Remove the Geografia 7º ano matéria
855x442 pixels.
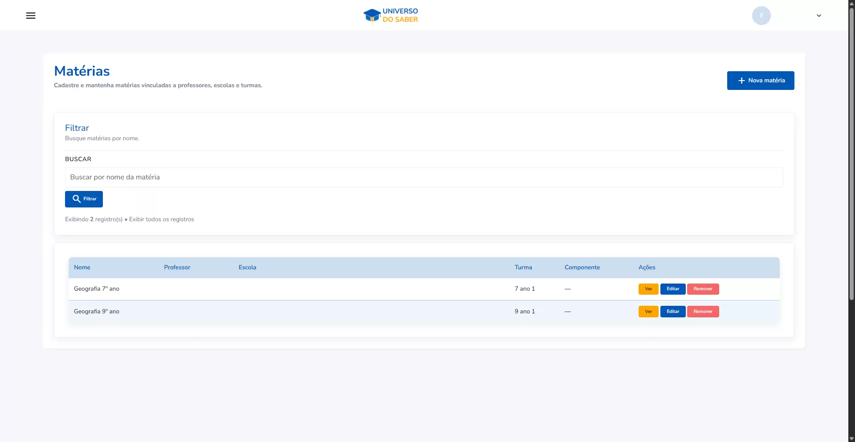703,289
